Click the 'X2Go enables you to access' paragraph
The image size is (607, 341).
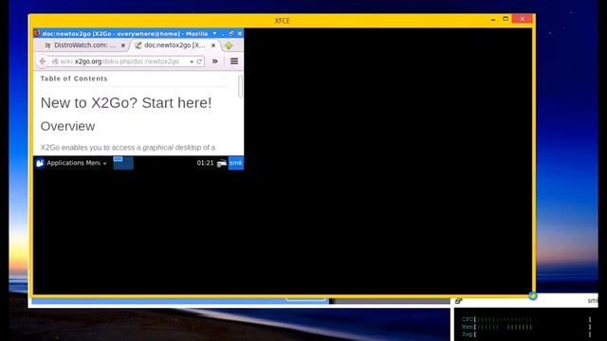128,148
